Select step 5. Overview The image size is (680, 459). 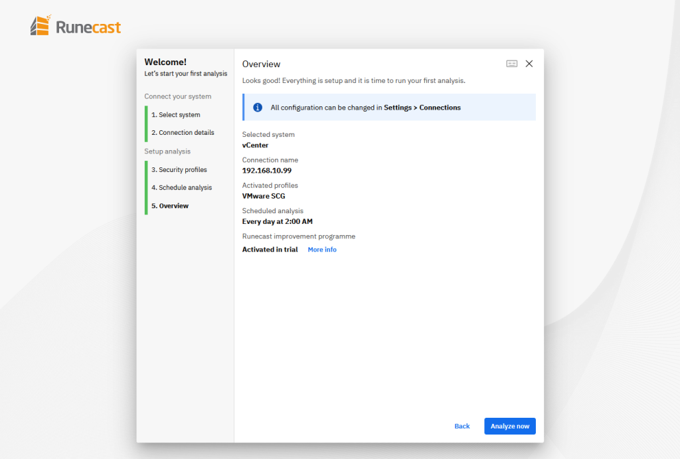[170, 206]
